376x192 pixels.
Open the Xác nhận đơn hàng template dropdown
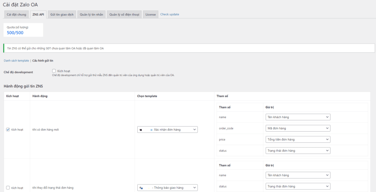click(x=167, y=129)
